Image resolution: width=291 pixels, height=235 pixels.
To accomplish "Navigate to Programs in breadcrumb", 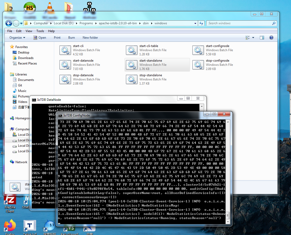I will click(86, 23).
